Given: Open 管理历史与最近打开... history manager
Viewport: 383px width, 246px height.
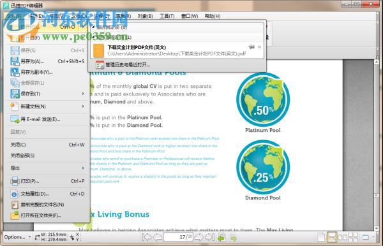Looking at the screenshot, I should click(177, 65).
